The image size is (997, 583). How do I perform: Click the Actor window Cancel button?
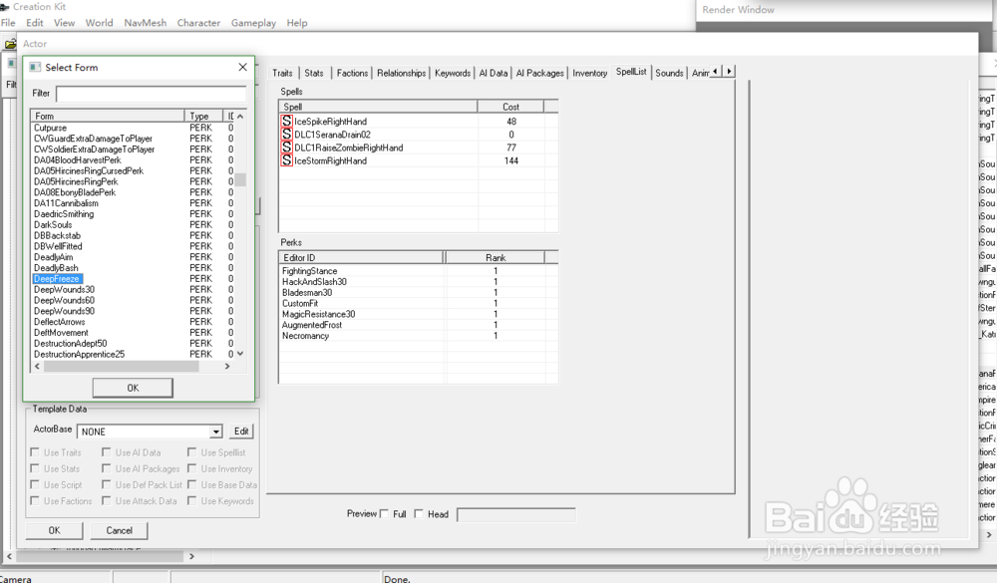click(119, 530)
